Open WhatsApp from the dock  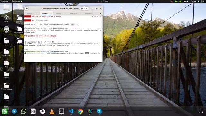click(23, 111)
